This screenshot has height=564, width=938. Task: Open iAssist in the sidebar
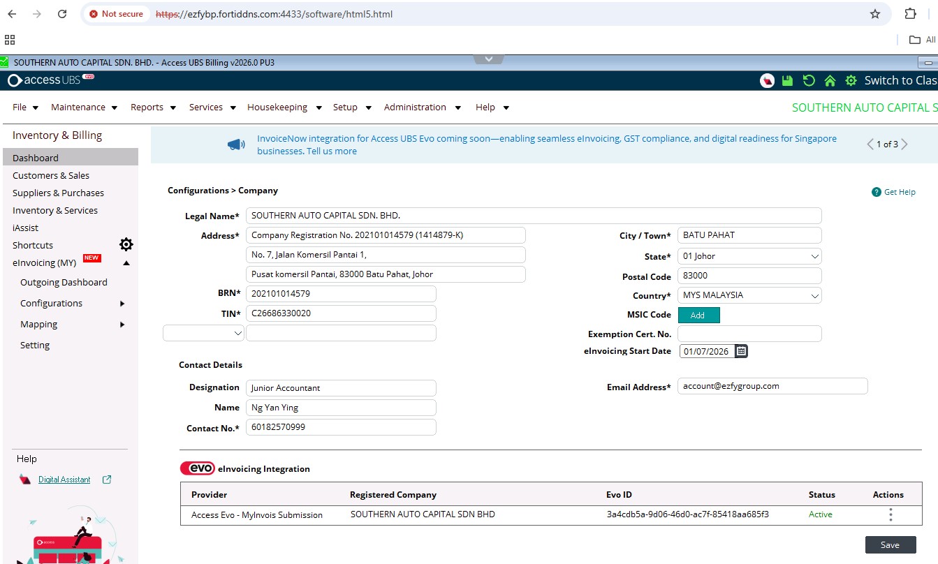(x=25, y=228)
